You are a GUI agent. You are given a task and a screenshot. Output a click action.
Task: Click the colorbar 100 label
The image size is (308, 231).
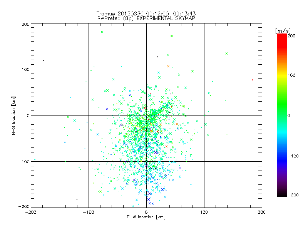(291, 75)
